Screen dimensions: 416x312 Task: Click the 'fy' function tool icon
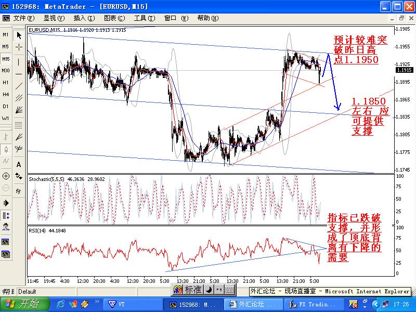(19, 191)
